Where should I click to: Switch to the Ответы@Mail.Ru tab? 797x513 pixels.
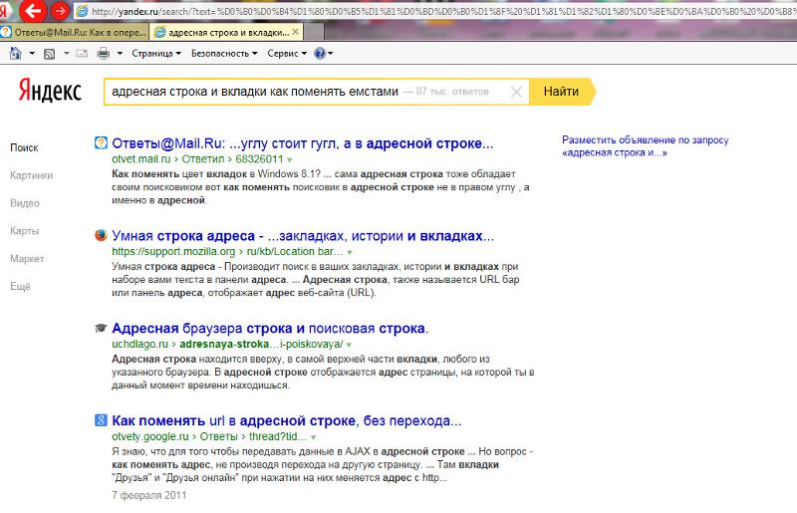click(x=74, y=32)
